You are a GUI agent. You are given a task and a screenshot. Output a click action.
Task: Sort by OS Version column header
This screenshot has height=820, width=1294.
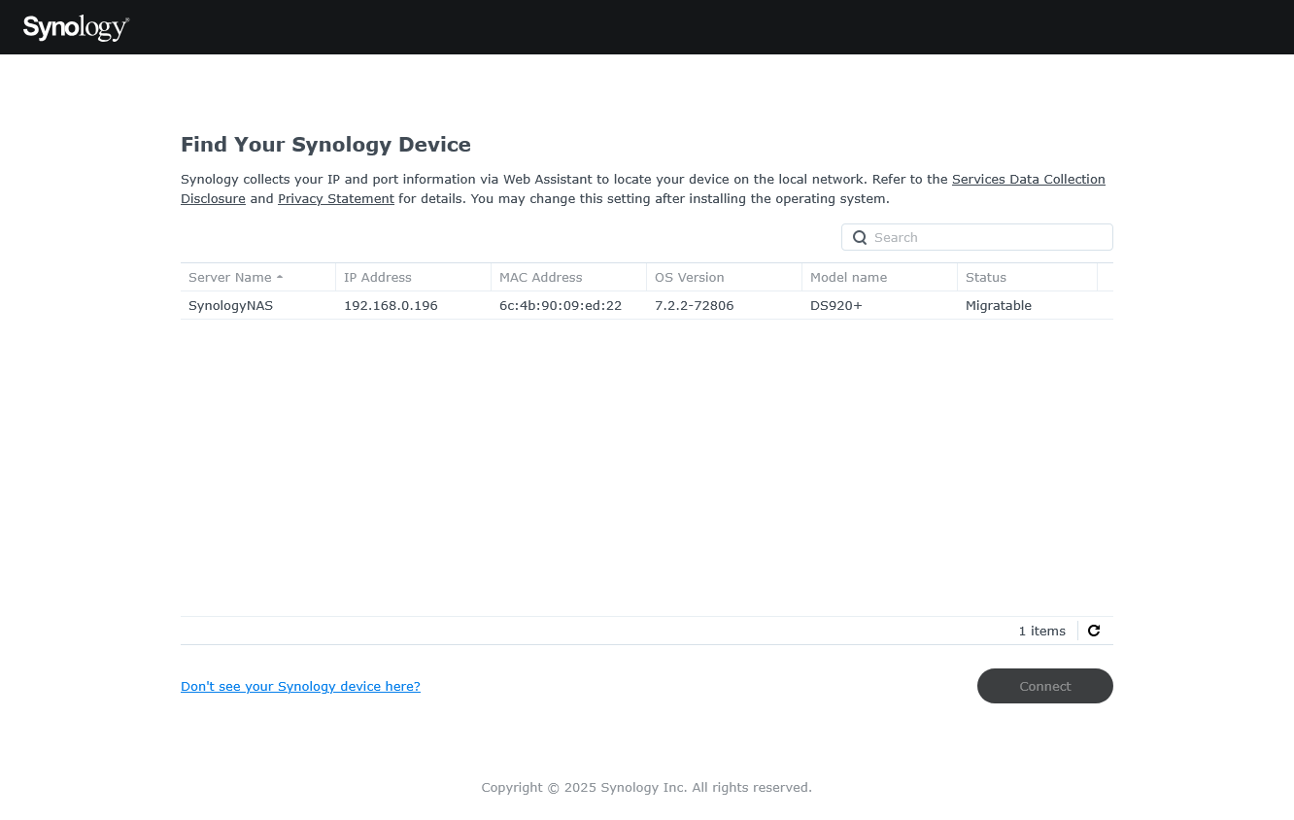[690, 277]
